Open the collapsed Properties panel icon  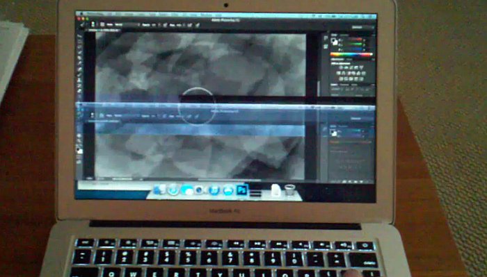(x=326, y=47)
